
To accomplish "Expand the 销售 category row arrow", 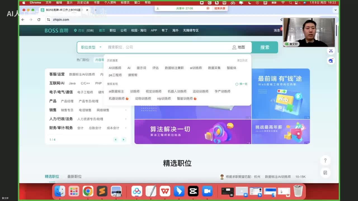I will 126,110.
